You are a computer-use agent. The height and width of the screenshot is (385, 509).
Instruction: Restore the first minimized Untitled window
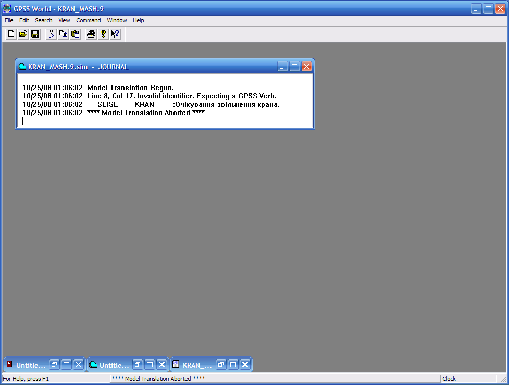point(54,365)
